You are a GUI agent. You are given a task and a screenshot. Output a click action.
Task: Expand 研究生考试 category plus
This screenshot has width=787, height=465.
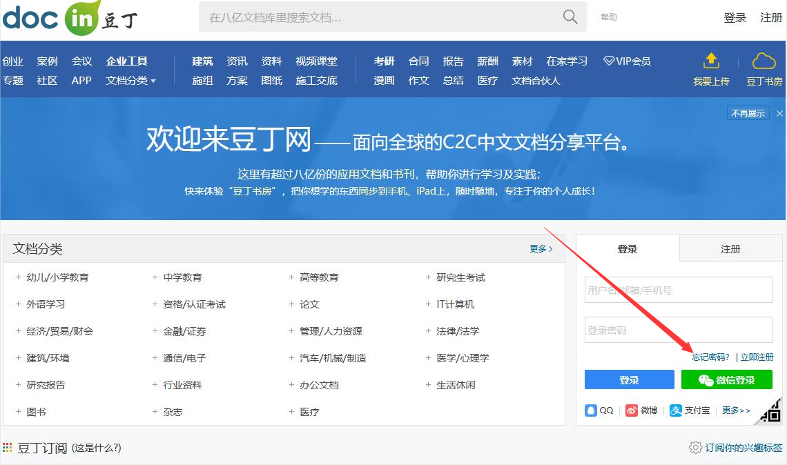tap(428, 277)
